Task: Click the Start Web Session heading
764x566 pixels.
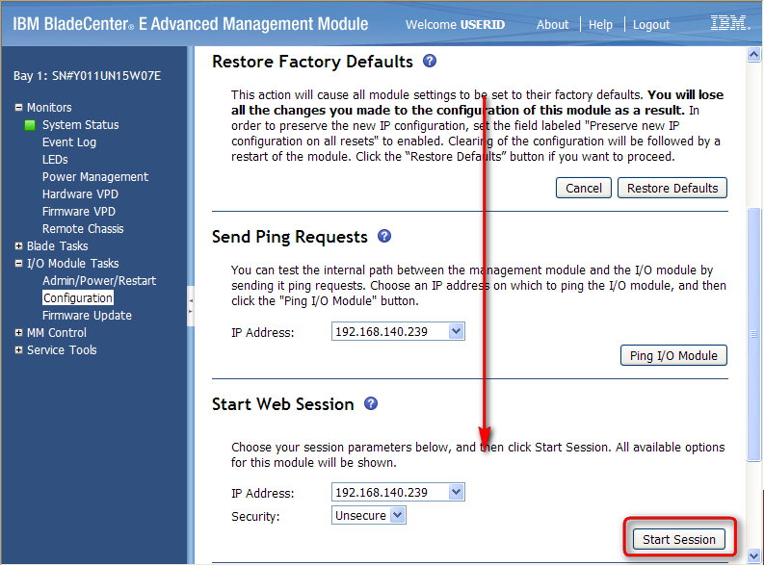Action: [x=282, y=404]
